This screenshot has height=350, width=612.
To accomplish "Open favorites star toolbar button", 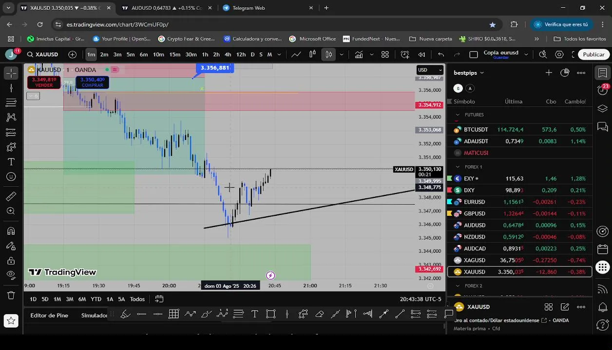I will pyautogui.click(x=11, y=320).
